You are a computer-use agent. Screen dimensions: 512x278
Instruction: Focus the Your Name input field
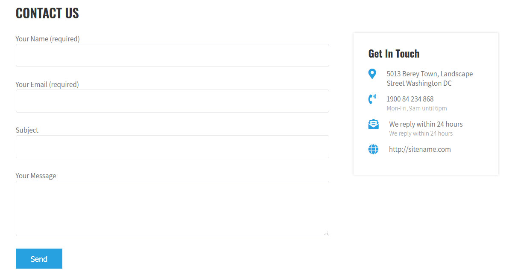point(173,55)
